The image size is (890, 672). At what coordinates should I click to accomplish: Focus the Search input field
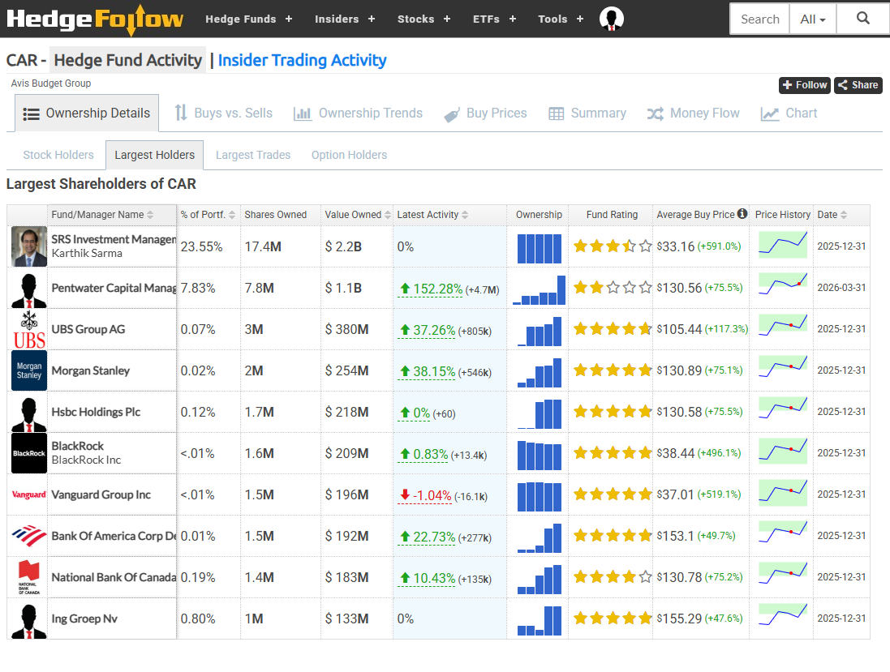coord(759,19)
